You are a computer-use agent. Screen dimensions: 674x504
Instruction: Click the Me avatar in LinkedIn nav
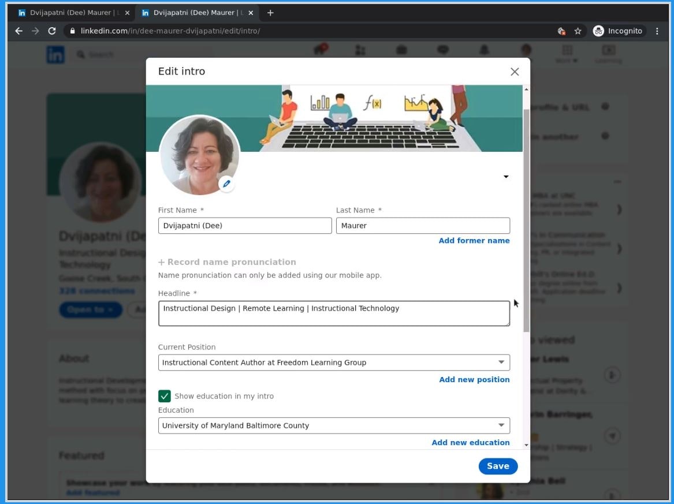pos(526,50)
